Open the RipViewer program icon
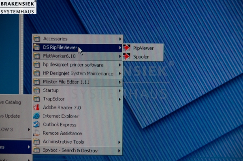 point(127,48)
